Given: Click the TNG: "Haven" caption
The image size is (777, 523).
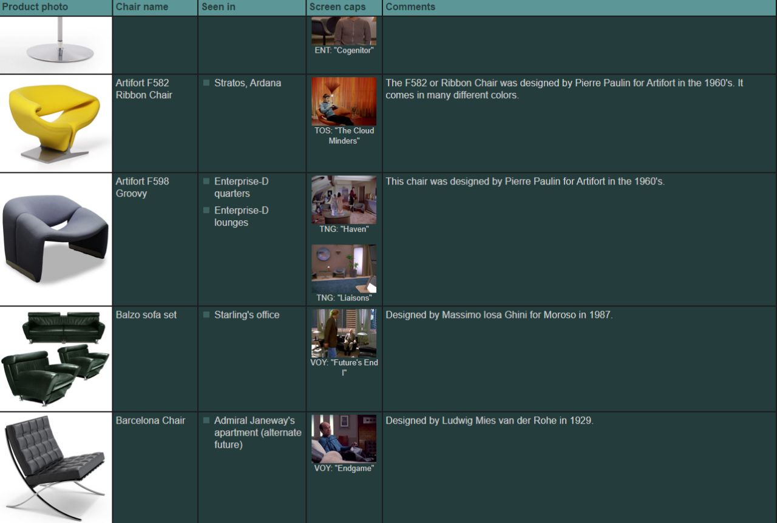Looking at the screenshot, I should (344, 229).
